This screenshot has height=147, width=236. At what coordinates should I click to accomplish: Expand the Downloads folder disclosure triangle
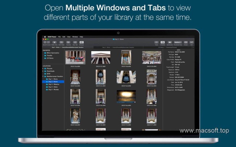point(44,71)
